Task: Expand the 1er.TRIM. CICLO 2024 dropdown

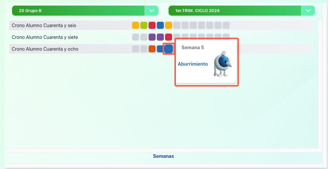Action: (235, 11)
